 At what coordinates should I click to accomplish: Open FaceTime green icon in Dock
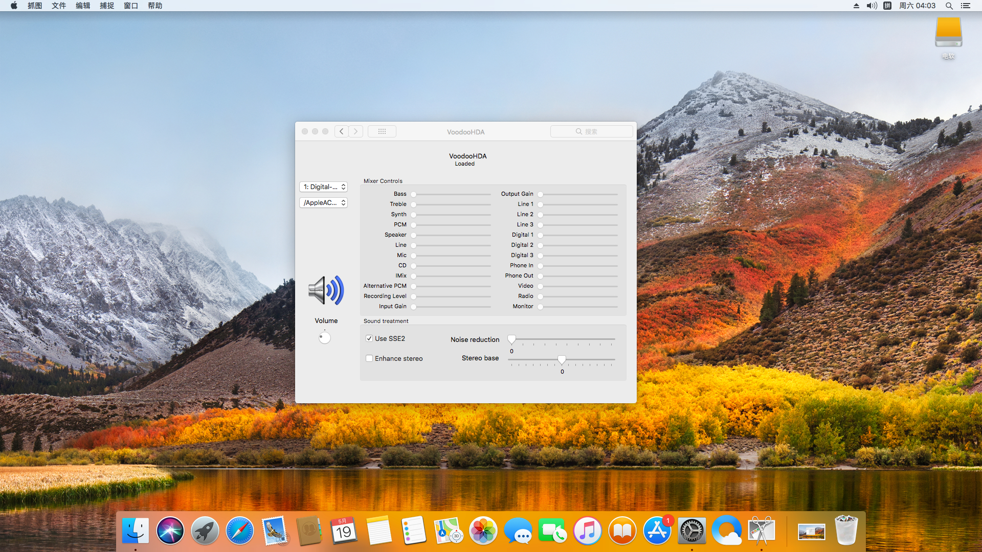tap(553, 531)
